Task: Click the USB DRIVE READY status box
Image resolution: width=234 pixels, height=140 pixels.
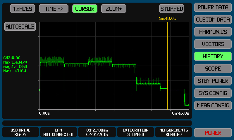Action: (20, 132)
